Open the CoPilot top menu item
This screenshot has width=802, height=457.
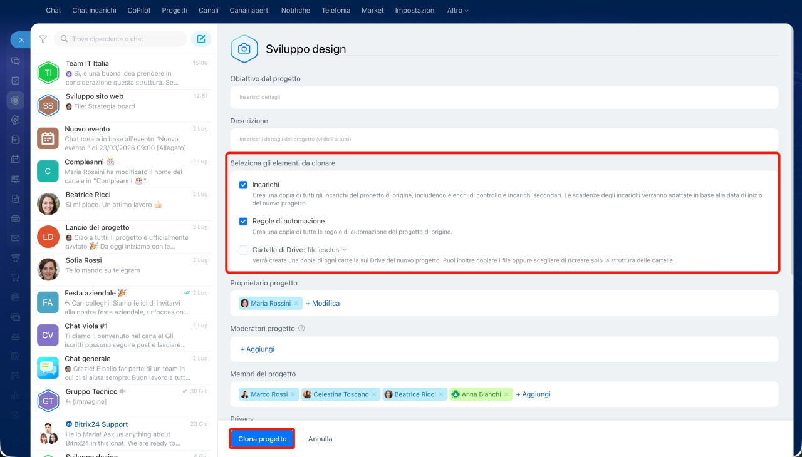(x=139, y=10)
